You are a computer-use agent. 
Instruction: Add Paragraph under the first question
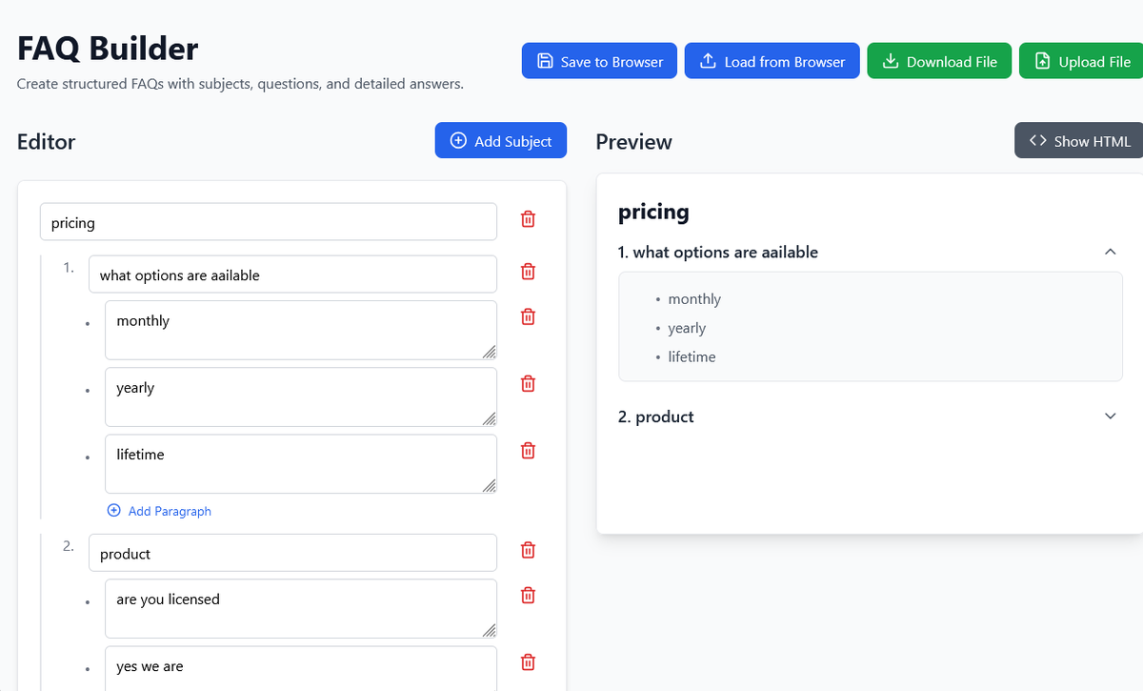(159, 511)
